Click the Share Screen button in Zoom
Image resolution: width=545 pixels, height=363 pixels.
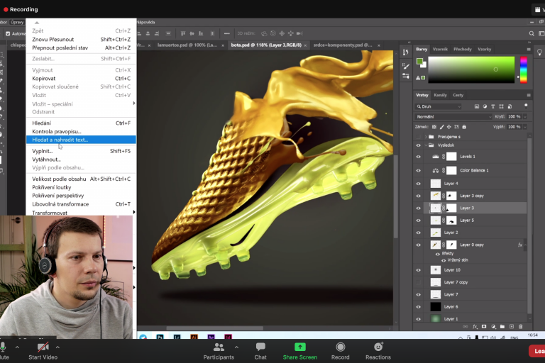(x=299, y=351)
